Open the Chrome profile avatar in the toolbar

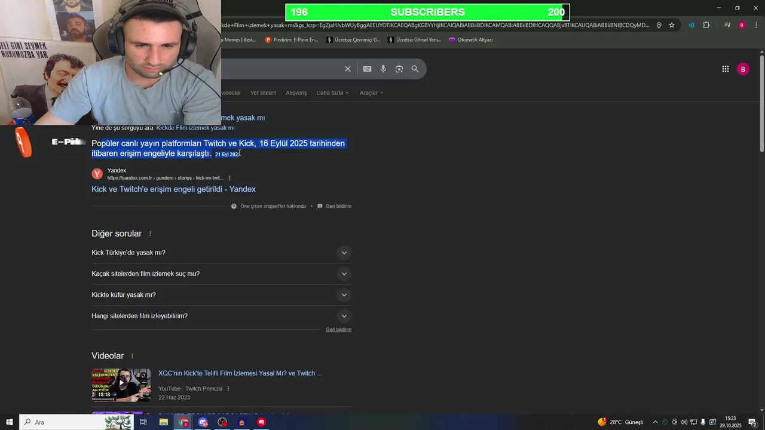tap(742, 25)
